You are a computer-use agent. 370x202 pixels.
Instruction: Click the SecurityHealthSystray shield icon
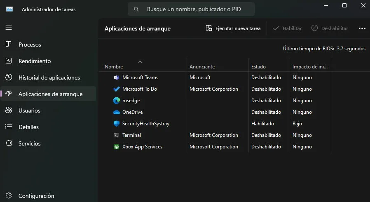click(x=117, y=123)
